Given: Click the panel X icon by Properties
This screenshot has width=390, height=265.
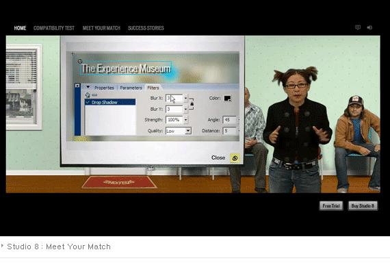Looking at the screenshot, I should 77,86.
